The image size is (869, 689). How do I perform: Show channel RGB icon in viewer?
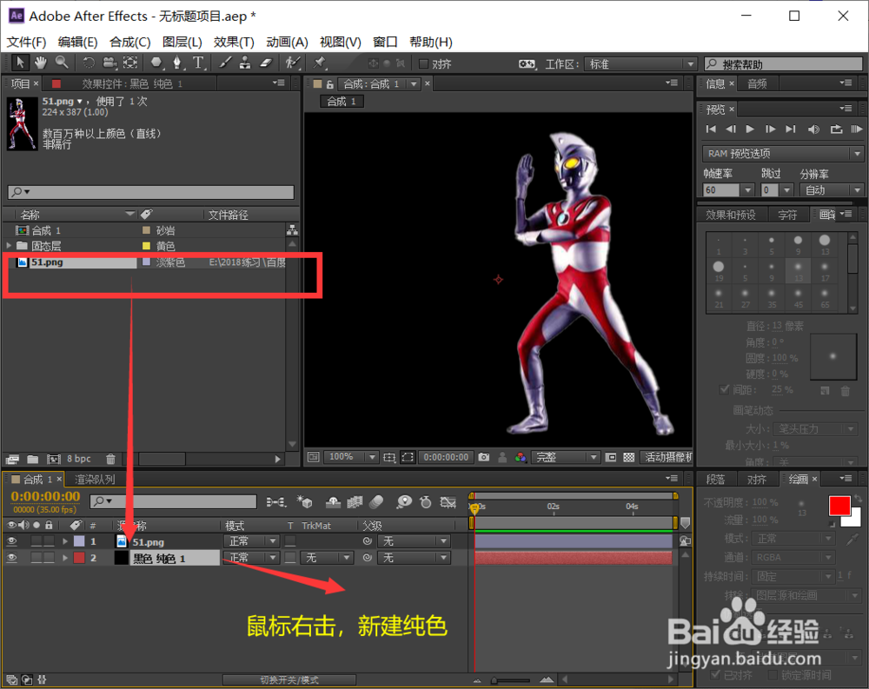[521, 457]
